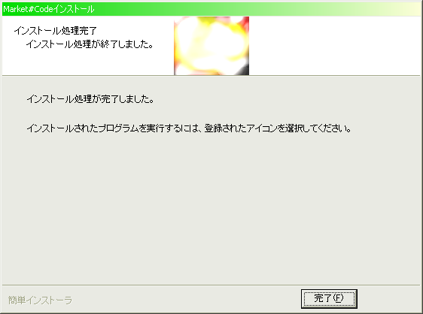
Task: Click the Market#Codeインストール title bar
Action: point(211,9)
